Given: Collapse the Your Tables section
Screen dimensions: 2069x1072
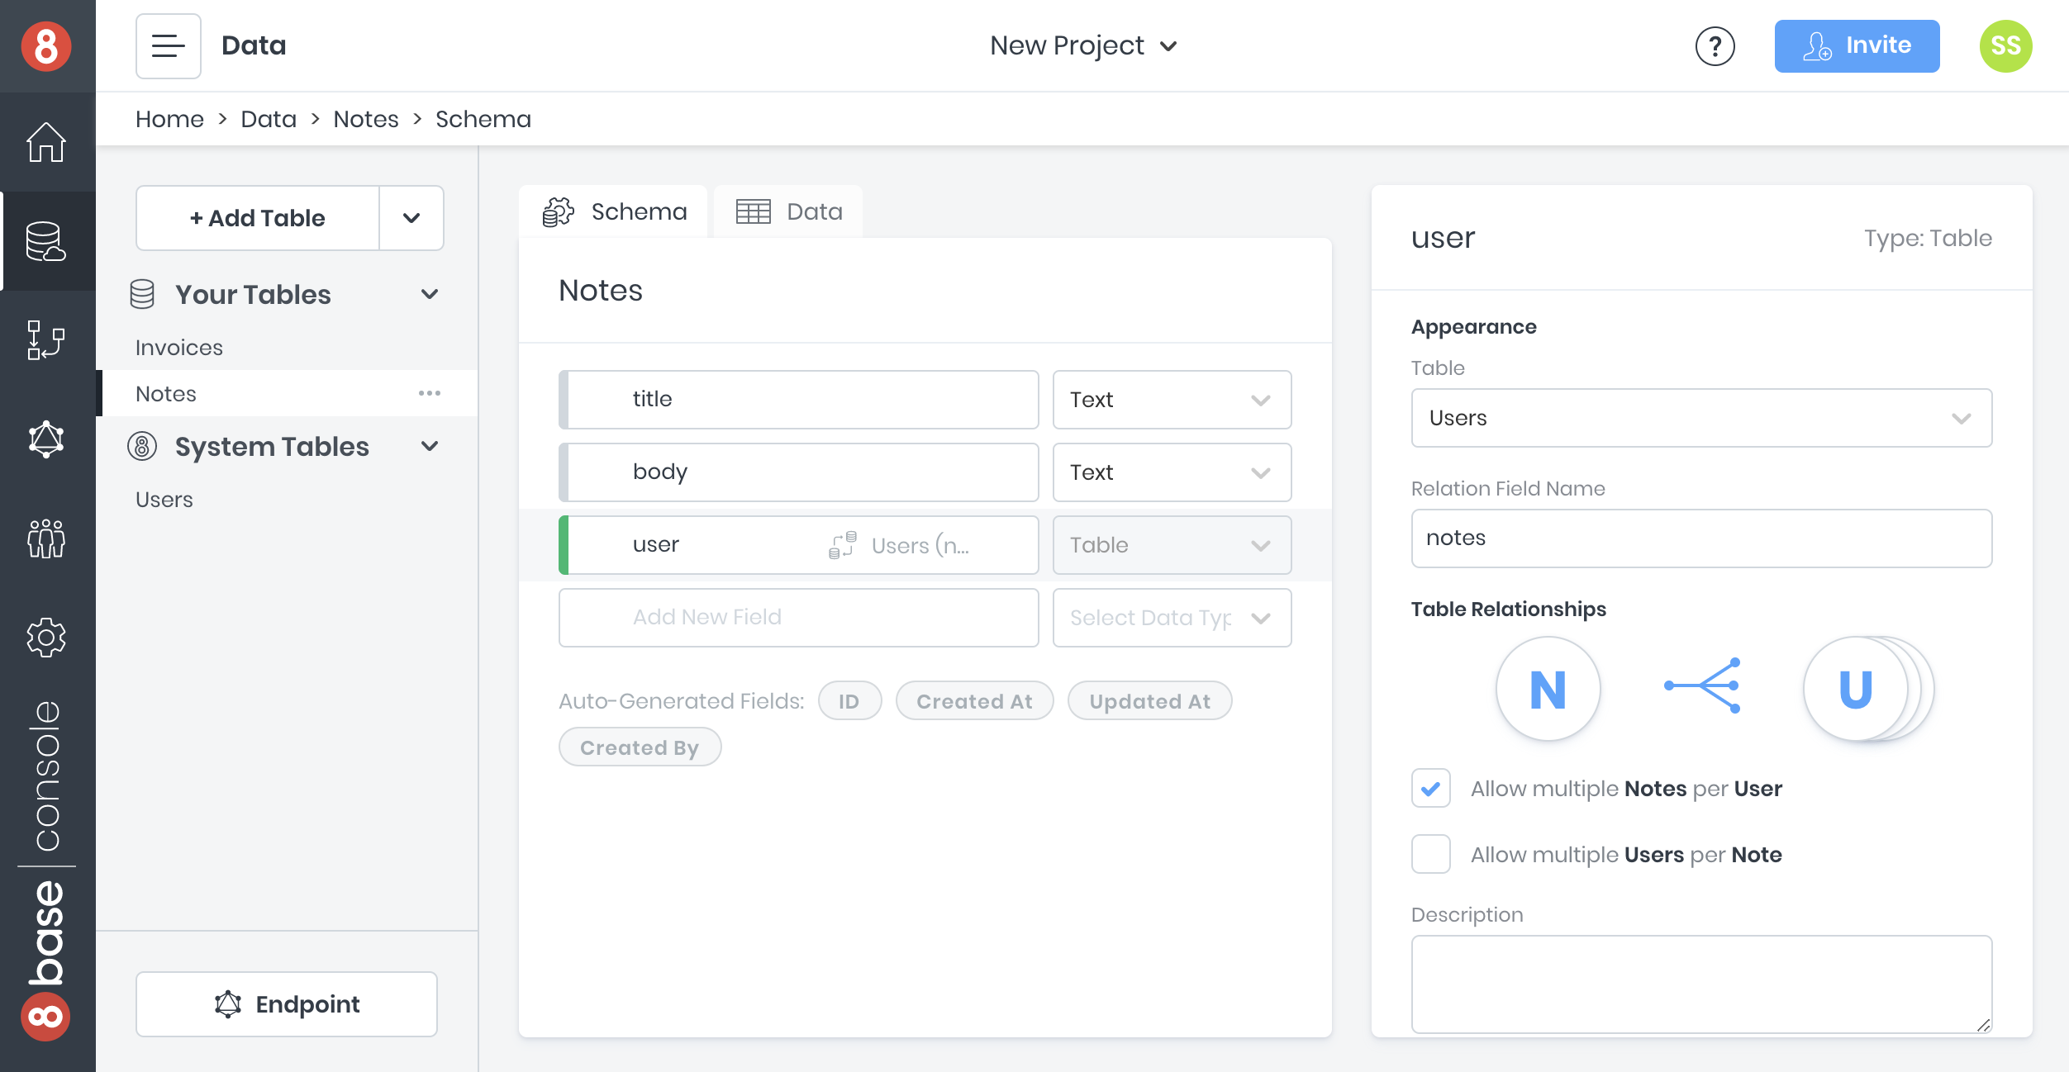Looking at the screenshot, I should tap(429, 295).
